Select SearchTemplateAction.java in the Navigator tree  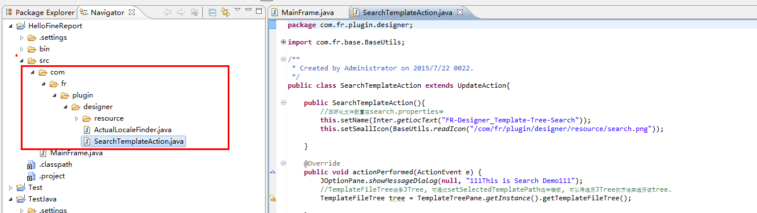pyautogui.click(x=134, y=141)
